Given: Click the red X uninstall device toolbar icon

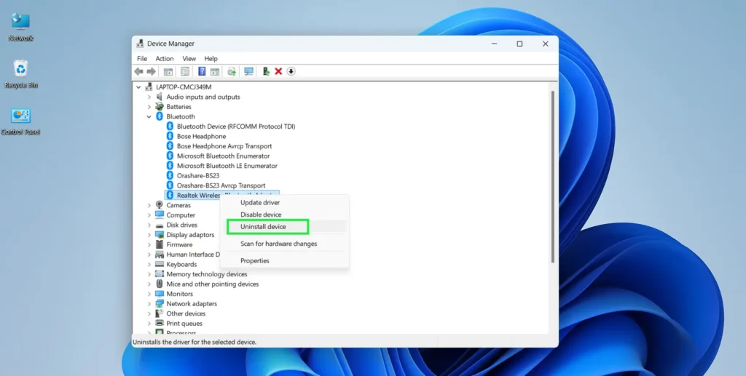Looking at the screenshot, I should [x=278, y=71].
